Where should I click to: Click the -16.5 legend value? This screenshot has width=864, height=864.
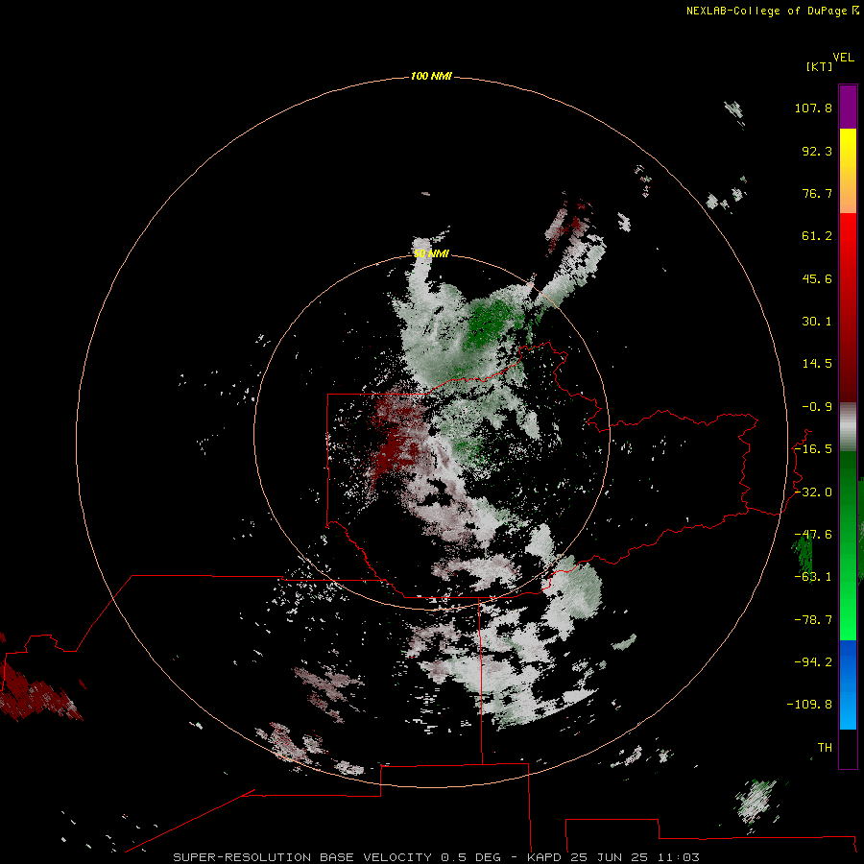point(813,449)
